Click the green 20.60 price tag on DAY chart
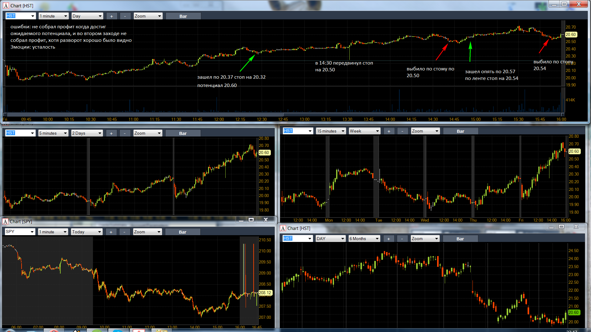591x332 pixels. (574, 312)
